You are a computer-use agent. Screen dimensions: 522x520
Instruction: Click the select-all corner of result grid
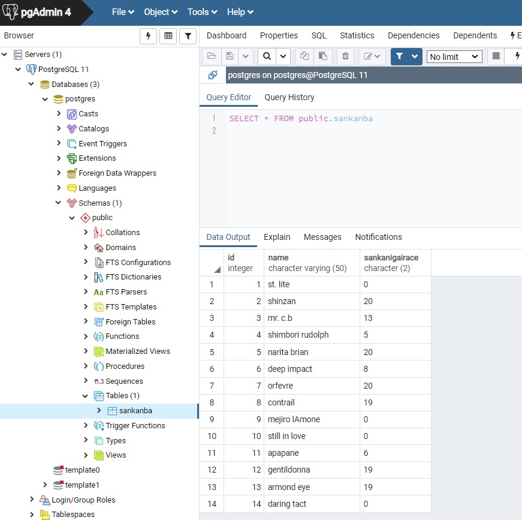(x=212, y=263)
